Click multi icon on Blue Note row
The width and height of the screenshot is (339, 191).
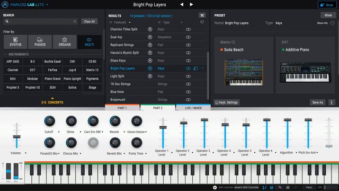pos(189,92)
